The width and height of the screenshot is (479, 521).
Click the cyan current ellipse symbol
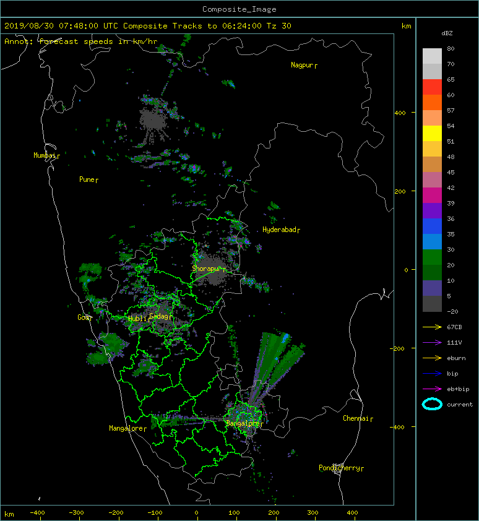click(x=432, y=404)
